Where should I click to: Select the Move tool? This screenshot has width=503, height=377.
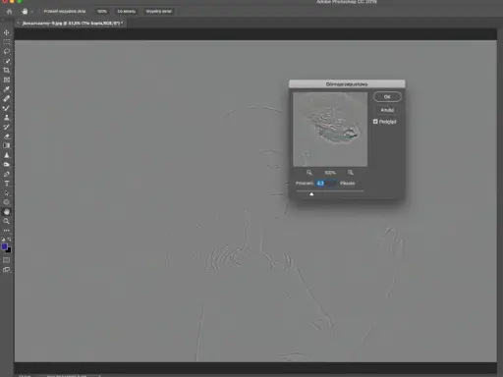pos(7,32)
